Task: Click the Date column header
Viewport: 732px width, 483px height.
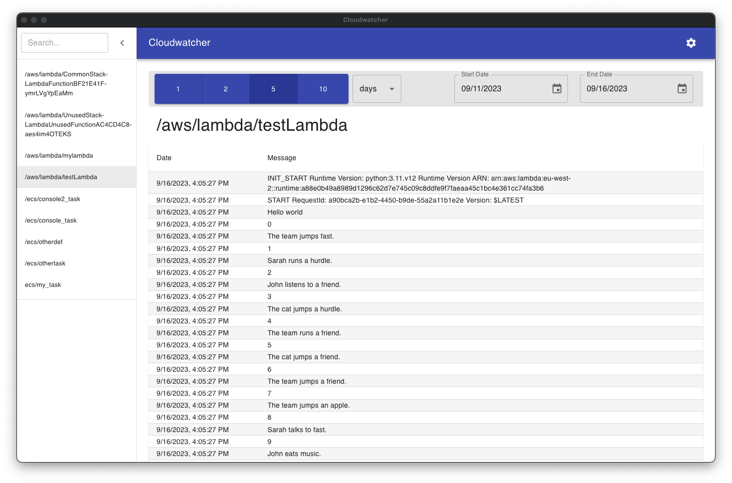Action: pos(164,158)
